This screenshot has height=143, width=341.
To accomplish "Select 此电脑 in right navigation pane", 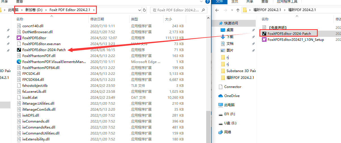I will pyautogui.click(x=229, y=105).
